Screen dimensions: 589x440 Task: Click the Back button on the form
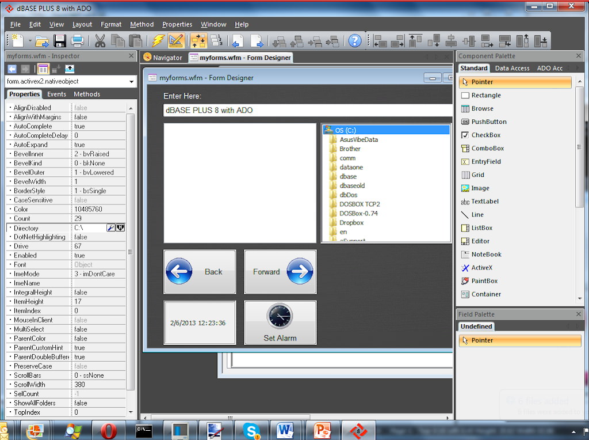click(x=200, y=272)
